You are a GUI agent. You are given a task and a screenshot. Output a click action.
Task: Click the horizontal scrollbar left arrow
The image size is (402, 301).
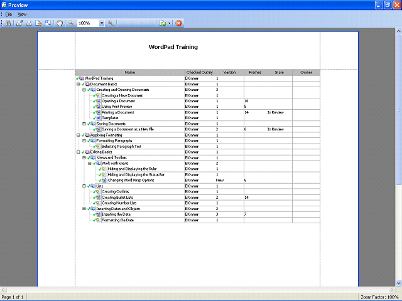(x=3, y=290)
